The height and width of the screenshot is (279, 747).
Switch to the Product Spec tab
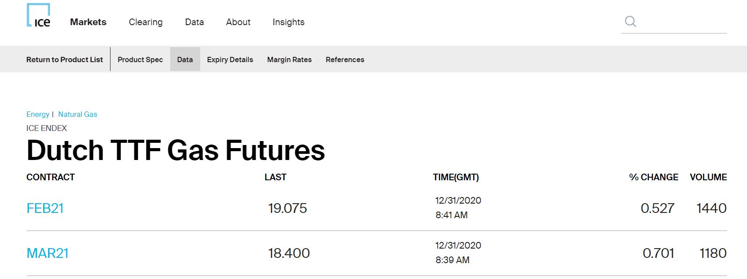140,60
